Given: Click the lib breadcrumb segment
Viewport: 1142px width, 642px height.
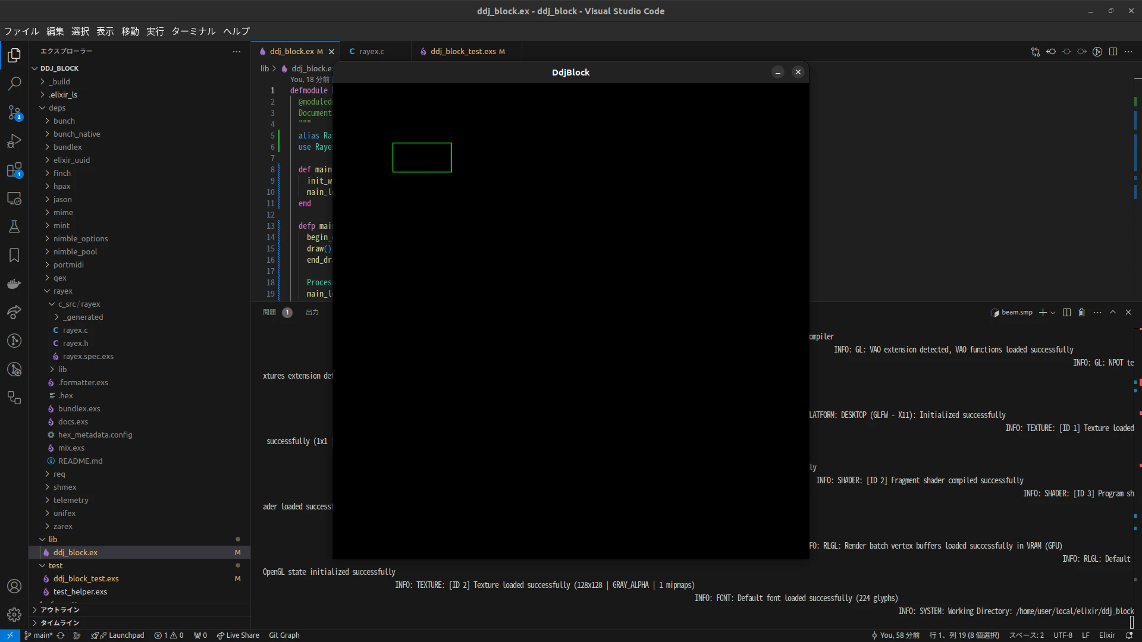Looking at the screenshot, I should tap(265, 68).
